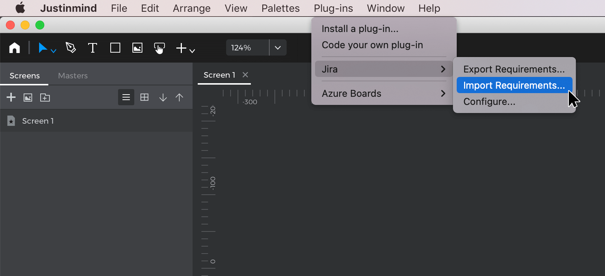605x276 pixels.
Task: Open the Edit menu
Action: 150,8
